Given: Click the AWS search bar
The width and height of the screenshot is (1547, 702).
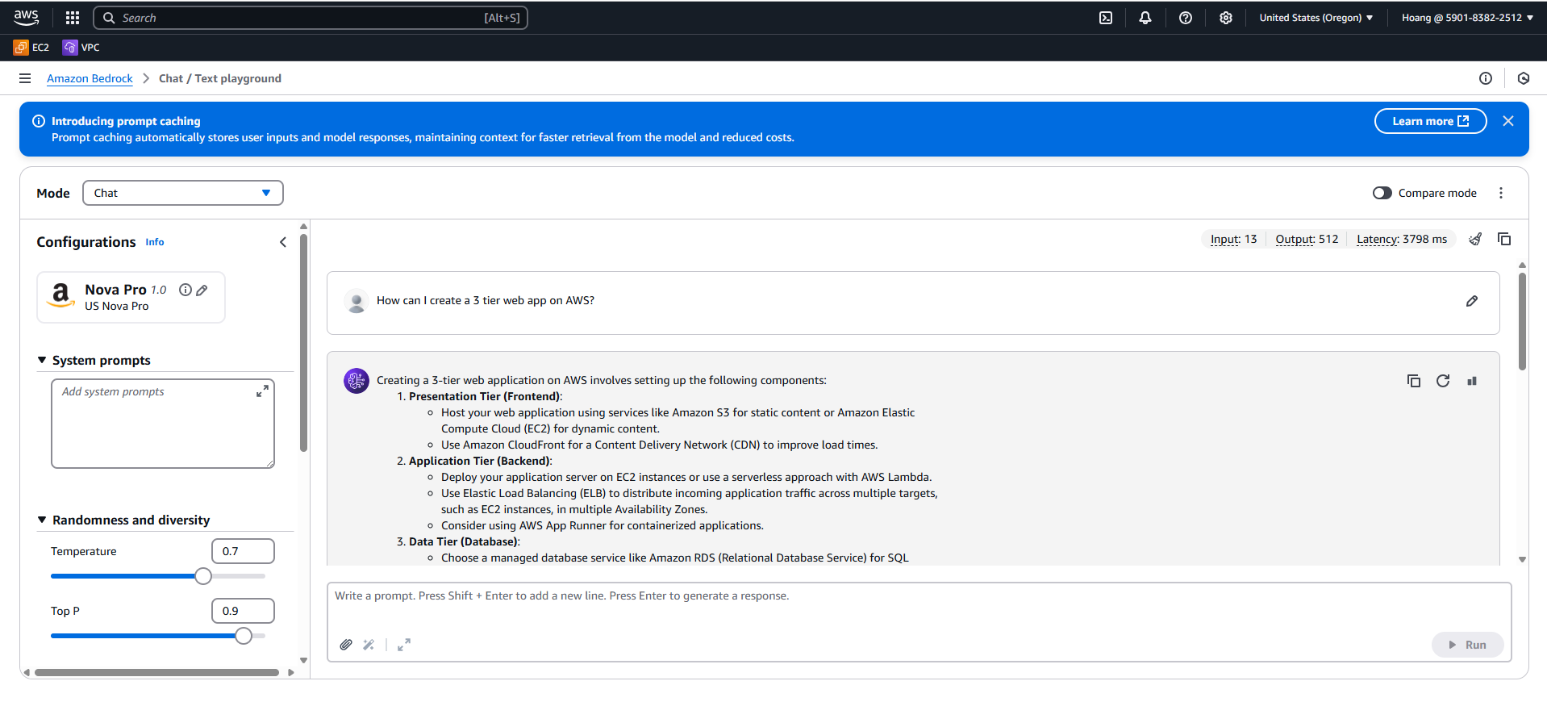Looking at the screenshot, I should pyautogui.click(x=311, y=18).
